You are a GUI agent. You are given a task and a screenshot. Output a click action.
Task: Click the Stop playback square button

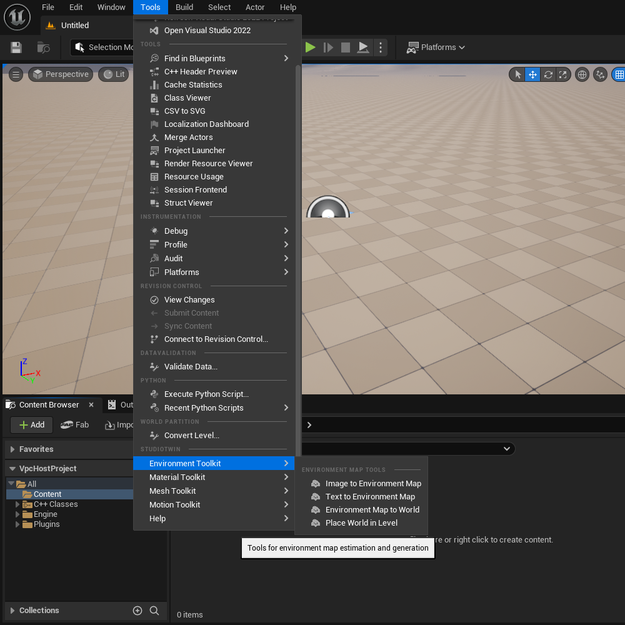(346, 47)
